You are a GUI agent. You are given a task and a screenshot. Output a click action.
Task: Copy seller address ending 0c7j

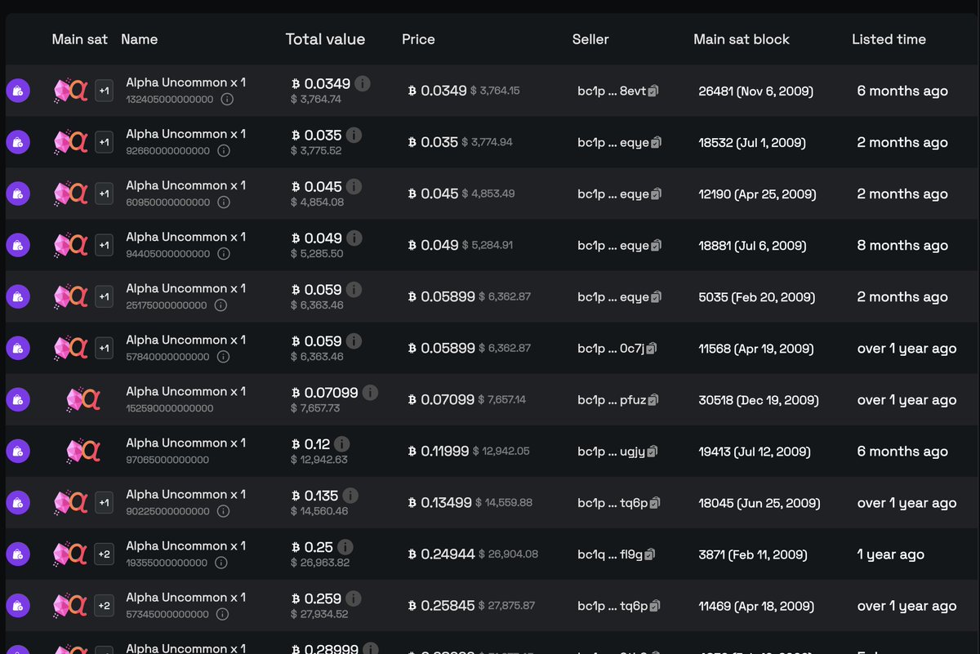pyautogui.click(x=652, y=349)
